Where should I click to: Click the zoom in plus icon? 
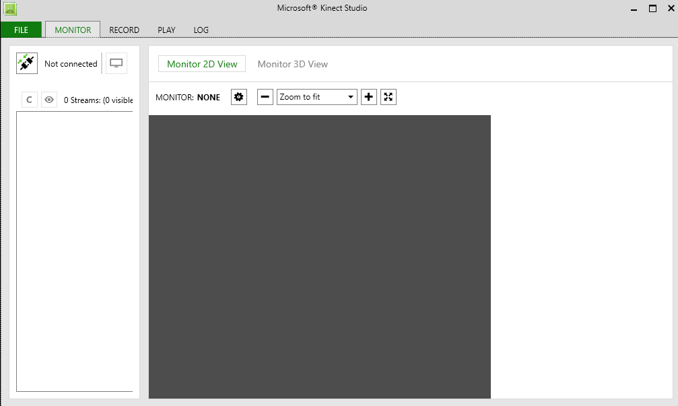click(368, 96)
